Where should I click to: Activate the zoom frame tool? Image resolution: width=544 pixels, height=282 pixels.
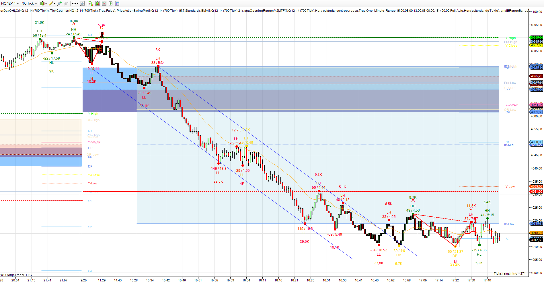coord(82,3)
